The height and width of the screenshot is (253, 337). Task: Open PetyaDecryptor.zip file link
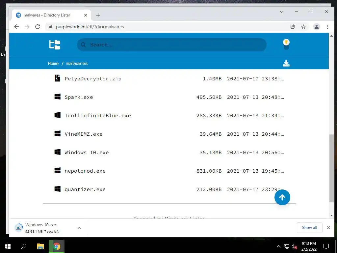93,79
